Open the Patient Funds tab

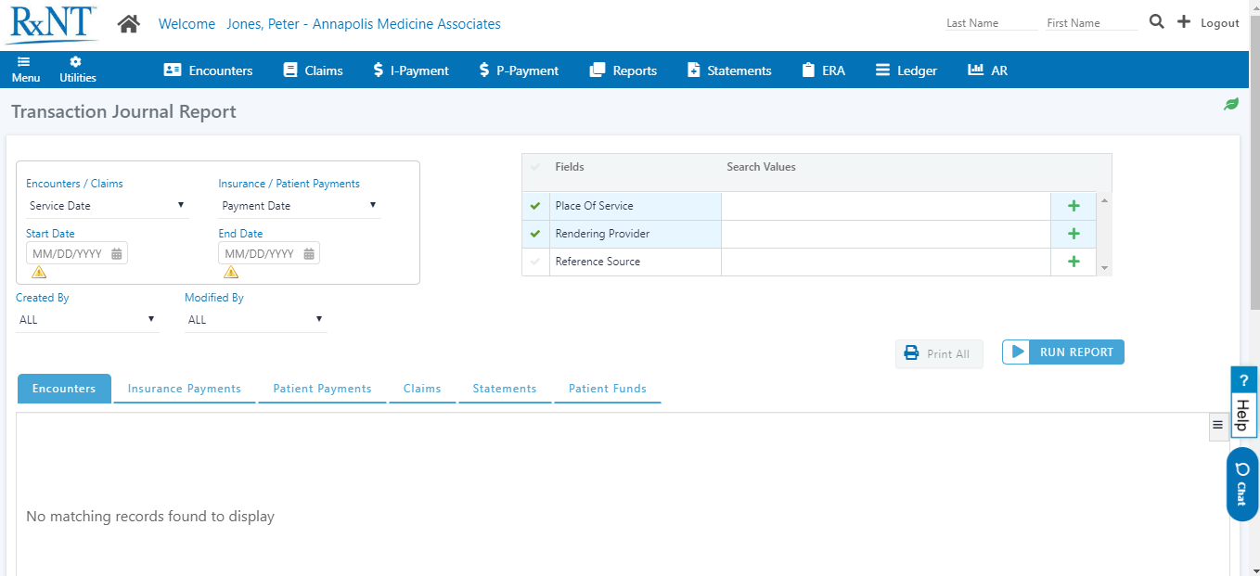coord(608,388)
